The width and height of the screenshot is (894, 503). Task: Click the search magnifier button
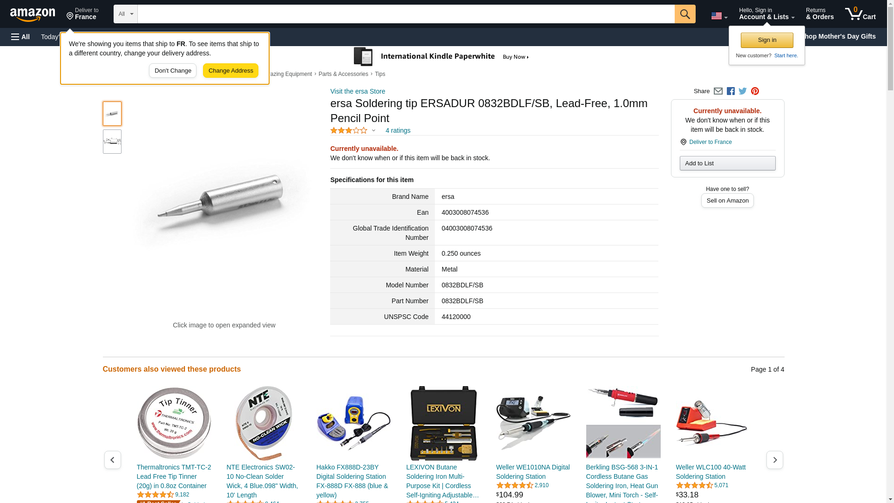pos(684,14)
